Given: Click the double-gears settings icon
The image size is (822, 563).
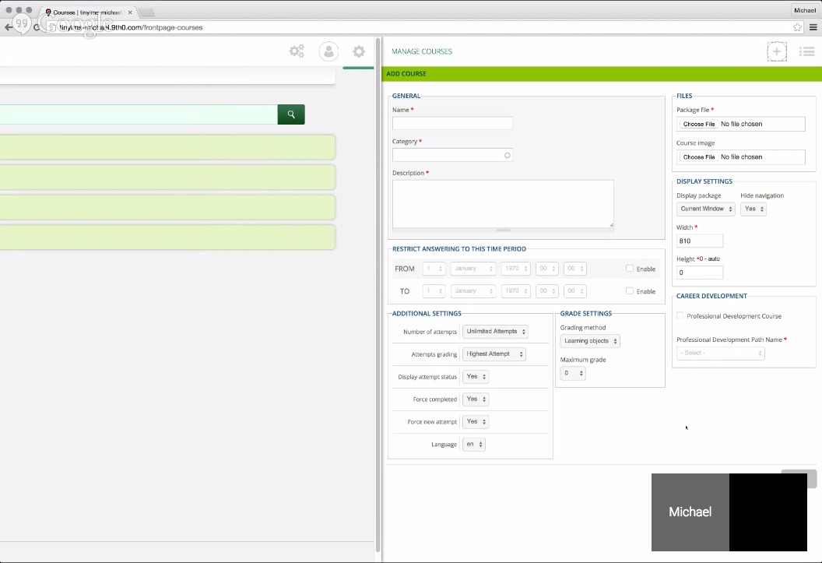Looking at the screenshot, I should click(297, 51).
